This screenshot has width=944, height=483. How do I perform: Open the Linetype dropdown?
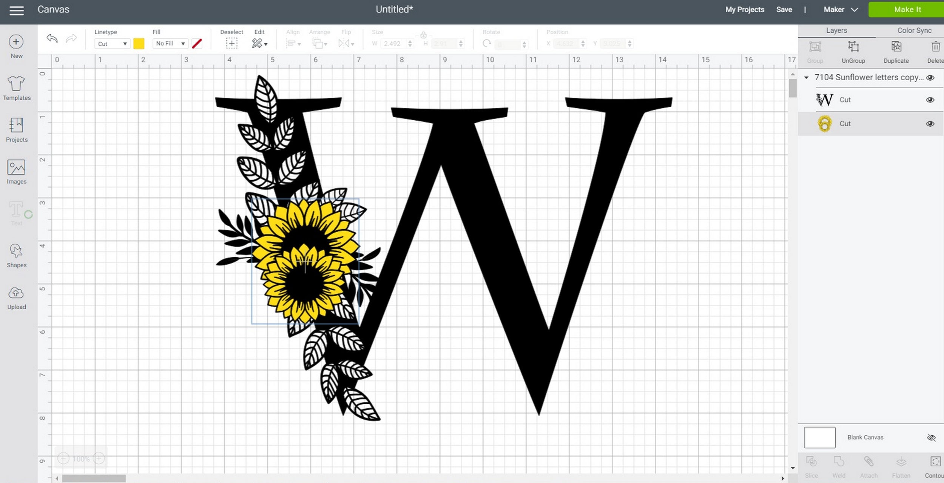112,43
